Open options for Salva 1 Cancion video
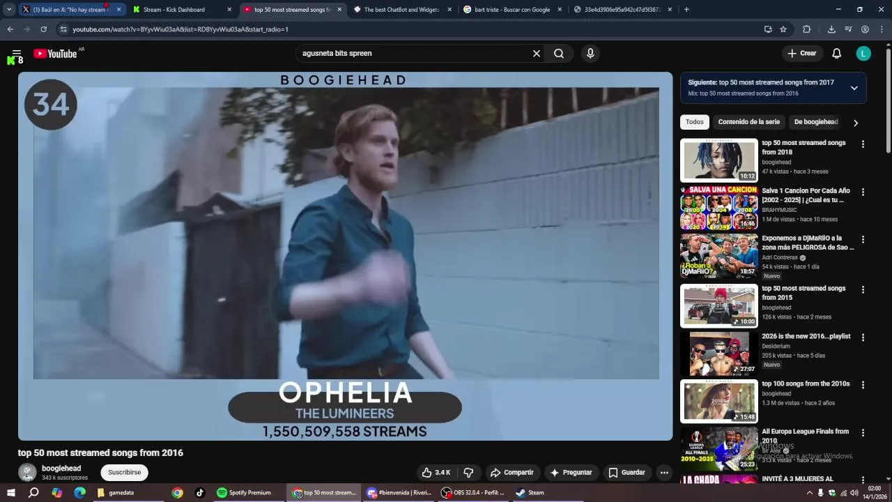Screen dimensions: 892x502 coord(863,192)
